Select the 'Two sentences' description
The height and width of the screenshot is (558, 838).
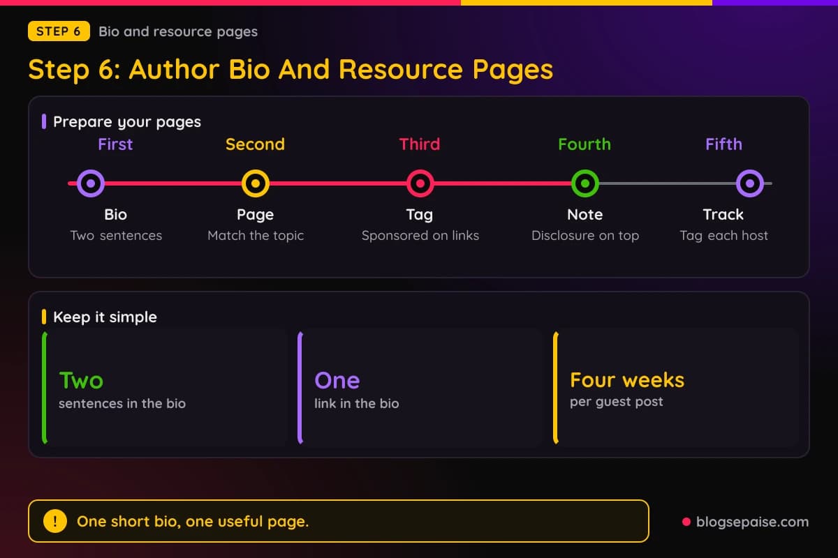(x=116, y=236)
